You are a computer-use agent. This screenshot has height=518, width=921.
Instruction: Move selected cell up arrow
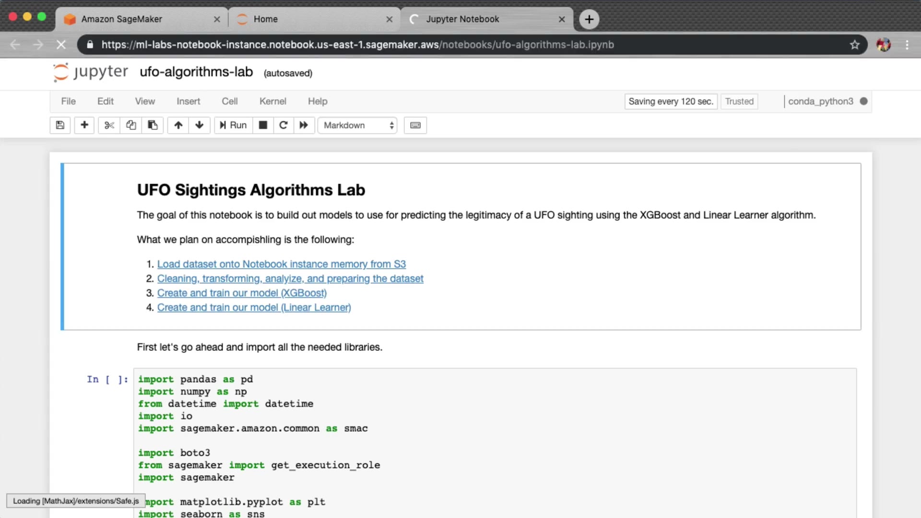tap(178, 125)
